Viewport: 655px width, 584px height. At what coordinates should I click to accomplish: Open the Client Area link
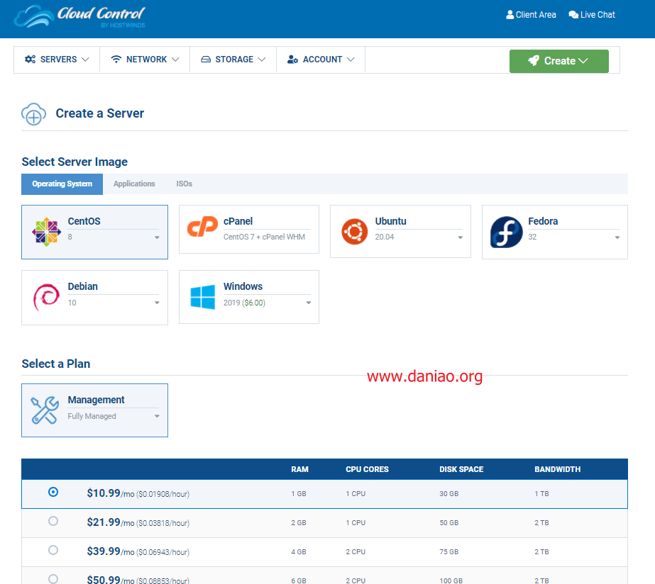[531, 15]
